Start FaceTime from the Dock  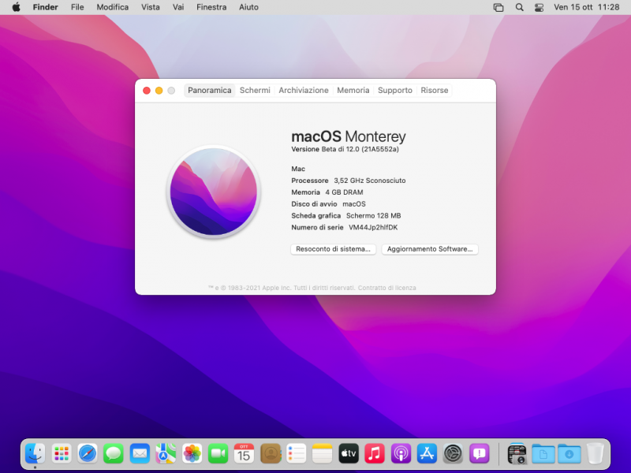point(218,453)
